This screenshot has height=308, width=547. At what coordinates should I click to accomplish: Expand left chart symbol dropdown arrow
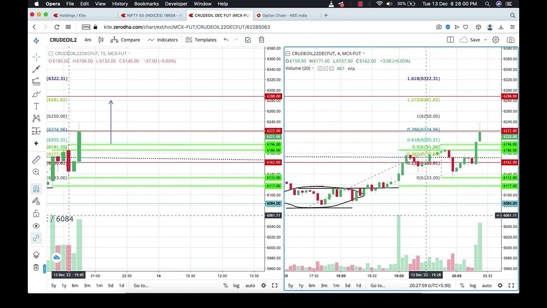pyautogui.click(x=129, y=53)
